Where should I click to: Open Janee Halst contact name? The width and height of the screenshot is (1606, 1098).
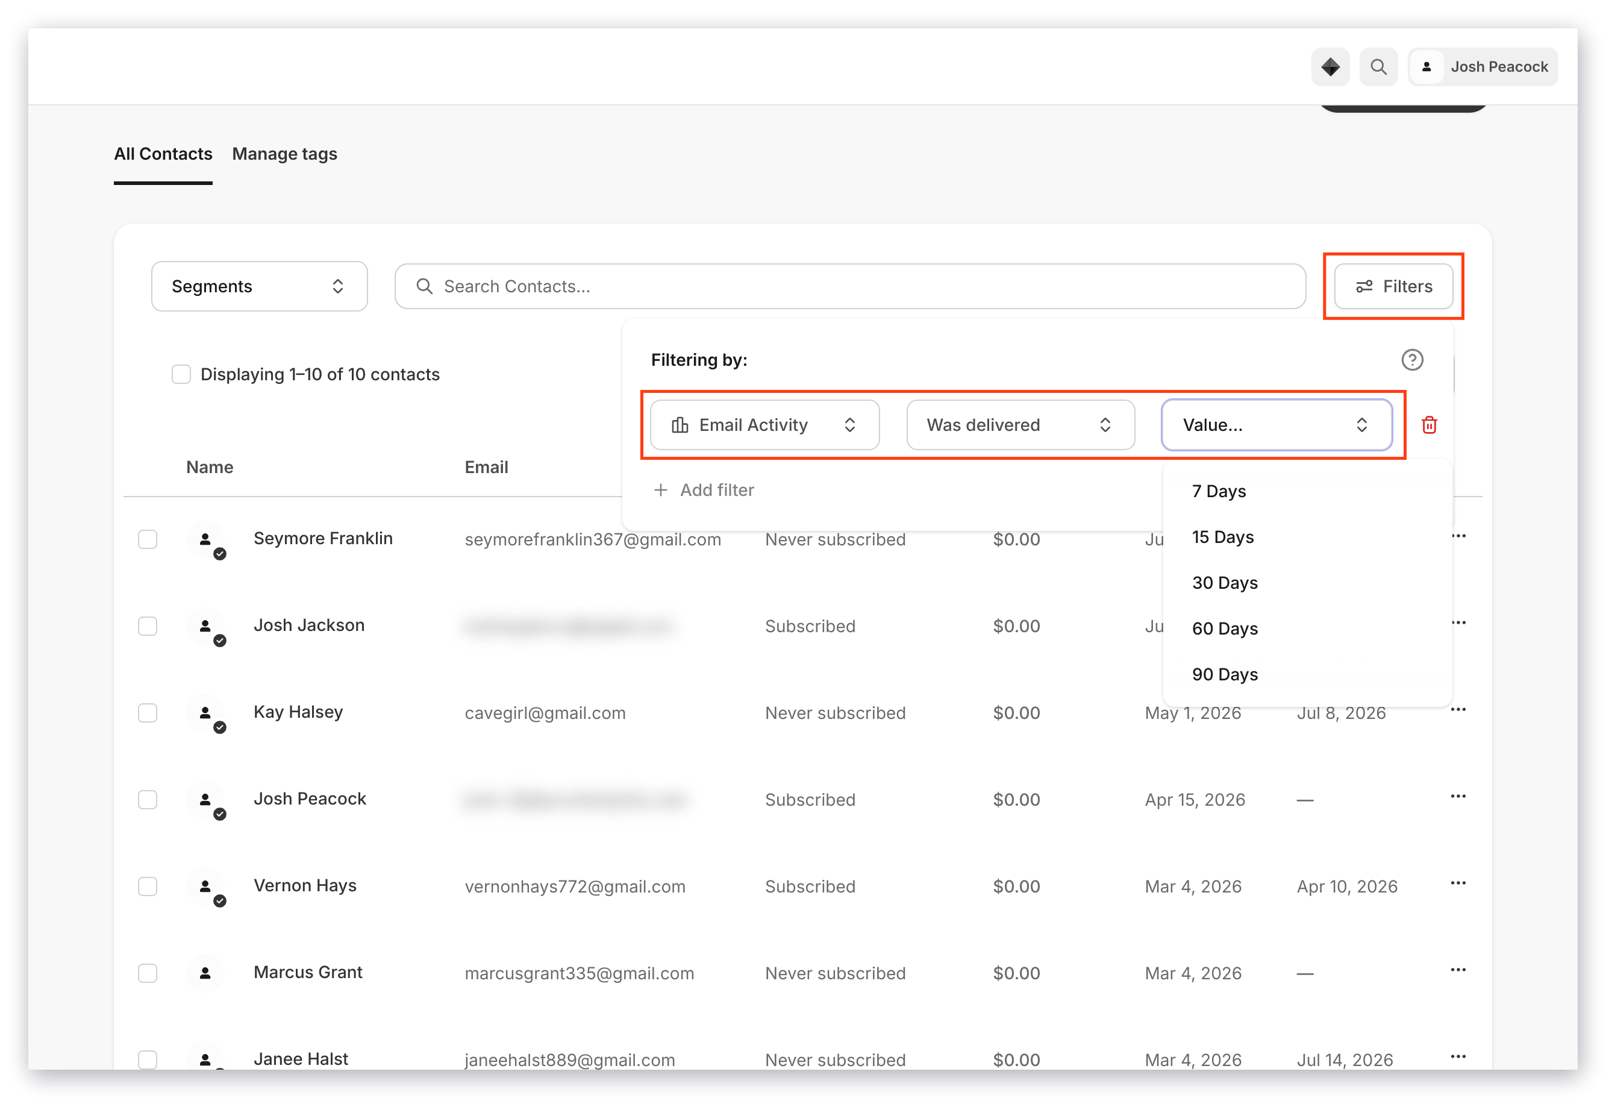(x=301, y=1059)
